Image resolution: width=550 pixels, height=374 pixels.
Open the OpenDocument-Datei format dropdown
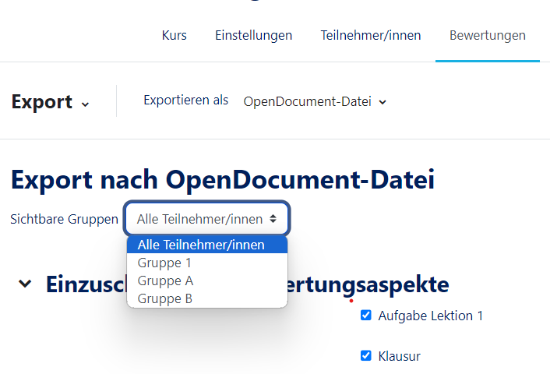coord(314,101)
